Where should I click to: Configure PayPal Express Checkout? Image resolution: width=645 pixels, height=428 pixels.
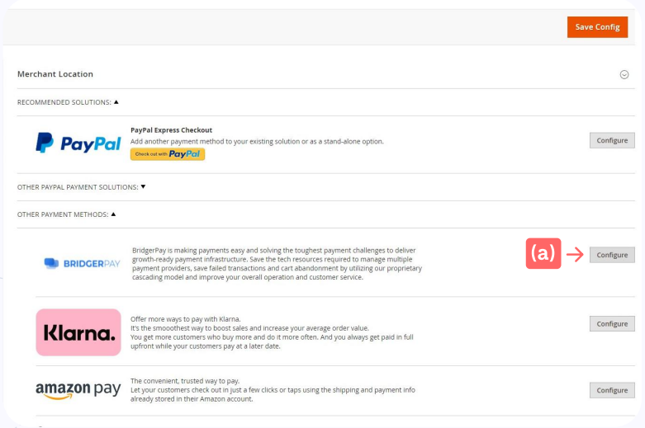tap(612, 140)
